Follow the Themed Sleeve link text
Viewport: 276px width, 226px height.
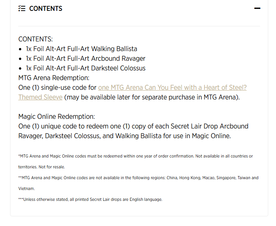click(40, 97)
